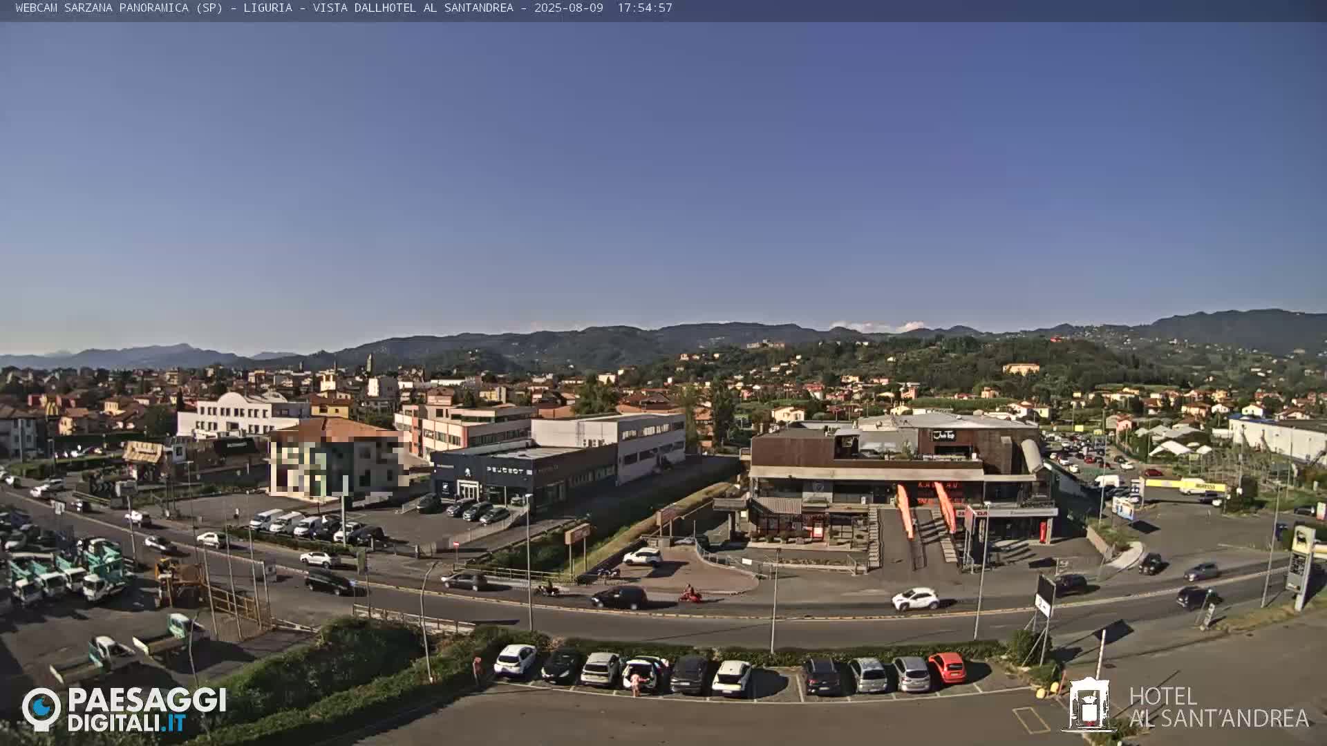Screen dimensions: 1327x746
Task: Click the red motorcycle at the roundabout
Action: 690,595
